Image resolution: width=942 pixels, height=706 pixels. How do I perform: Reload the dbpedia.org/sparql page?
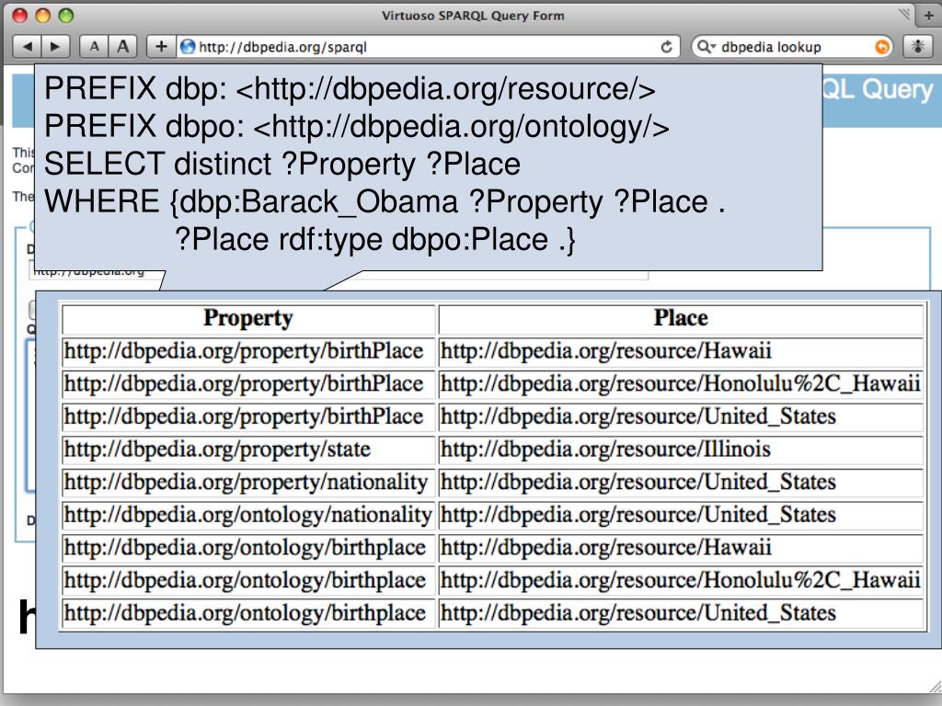[x=666, y=47]
